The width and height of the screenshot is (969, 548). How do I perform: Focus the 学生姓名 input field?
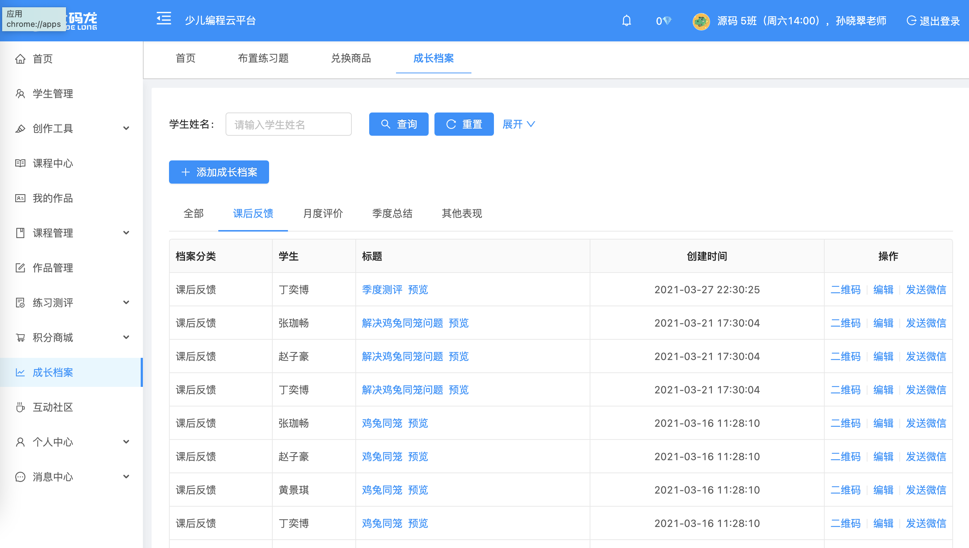click(289, 124)
